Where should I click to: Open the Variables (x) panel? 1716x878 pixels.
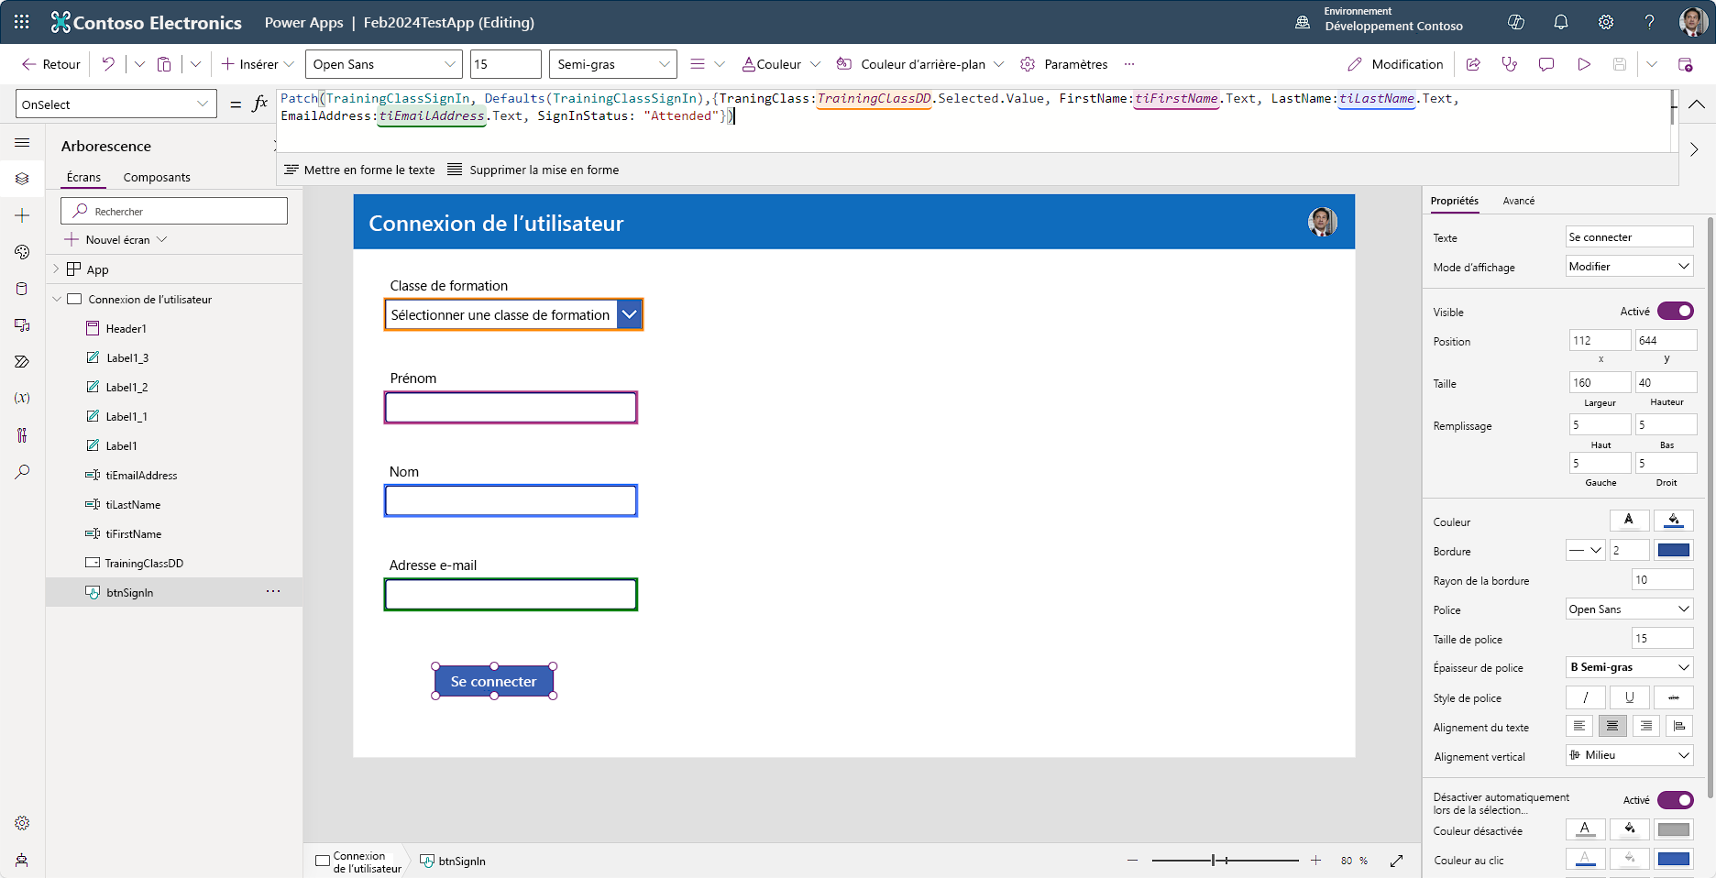tap(22, 397)
